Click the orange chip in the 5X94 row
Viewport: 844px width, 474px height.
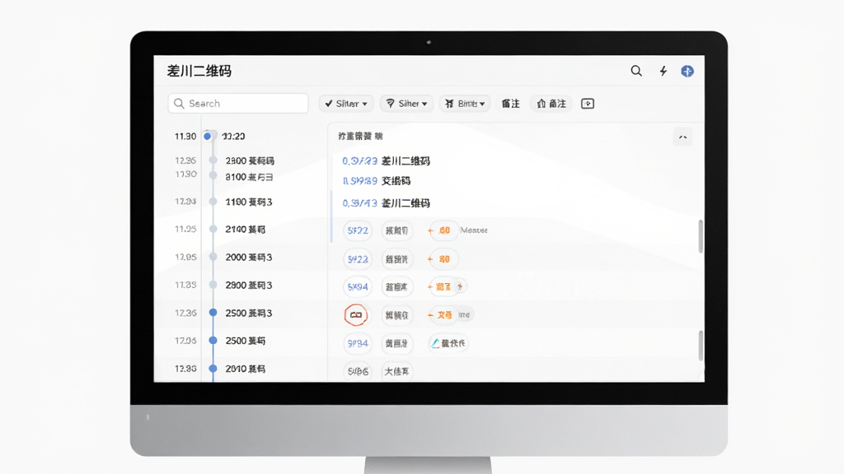[442, 287]
